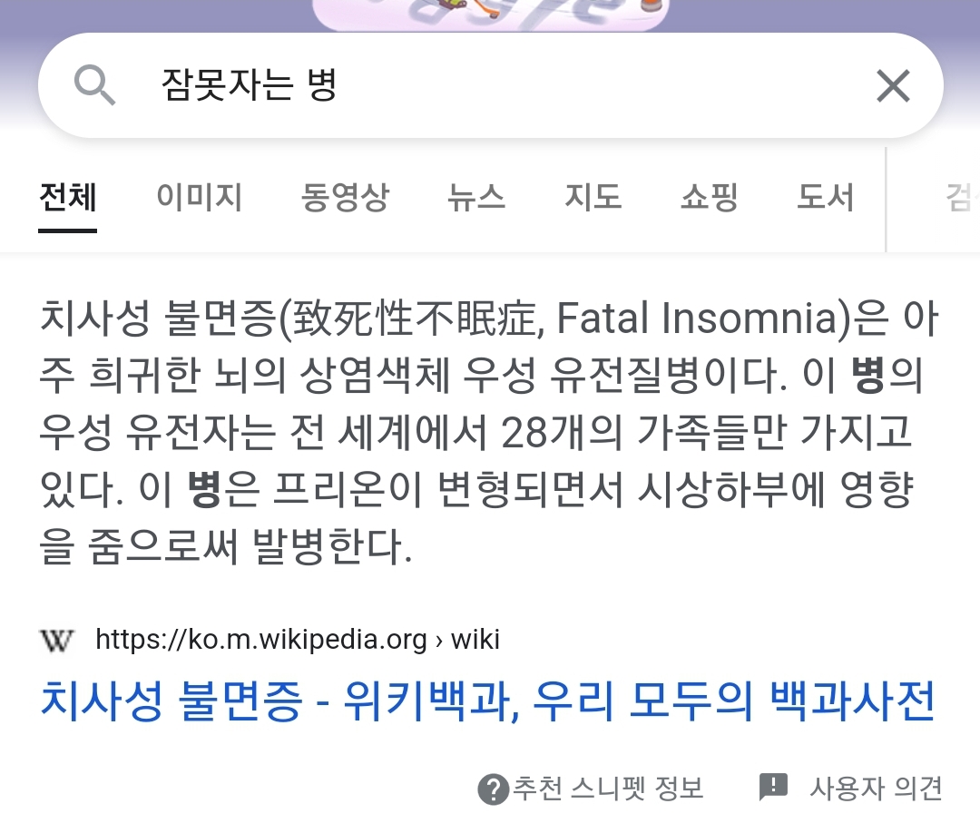The height and width of the screenshot is (833, 980).
Task: Click the Wikipedia W favicon
Action: (57, 640)
